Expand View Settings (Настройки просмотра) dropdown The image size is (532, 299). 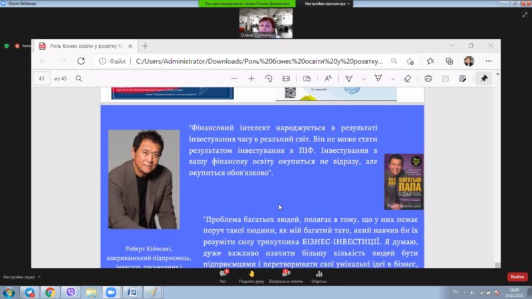[328, 3]
